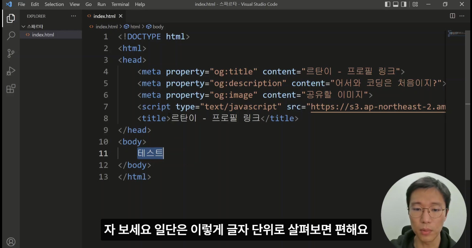Open the Run menu

tap(101, 4)
